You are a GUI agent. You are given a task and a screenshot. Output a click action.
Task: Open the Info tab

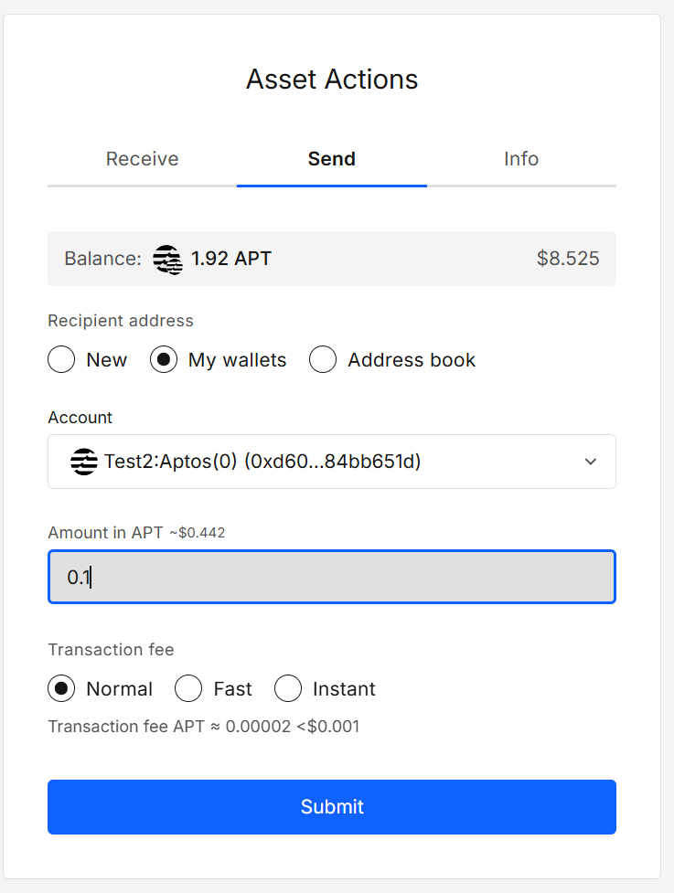tap(520, 159)
